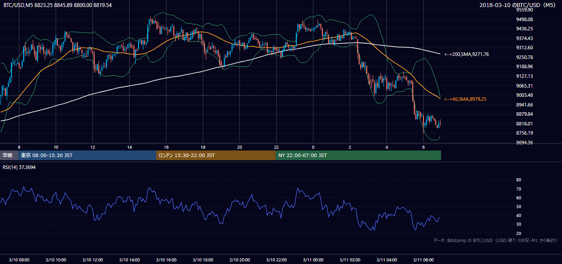Click price axis value 9436.25

click(x=525, y=29)
